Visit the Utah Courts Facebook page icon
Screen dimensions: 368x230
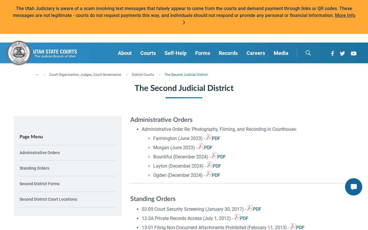pyautogui.click(x=332, y=53)
